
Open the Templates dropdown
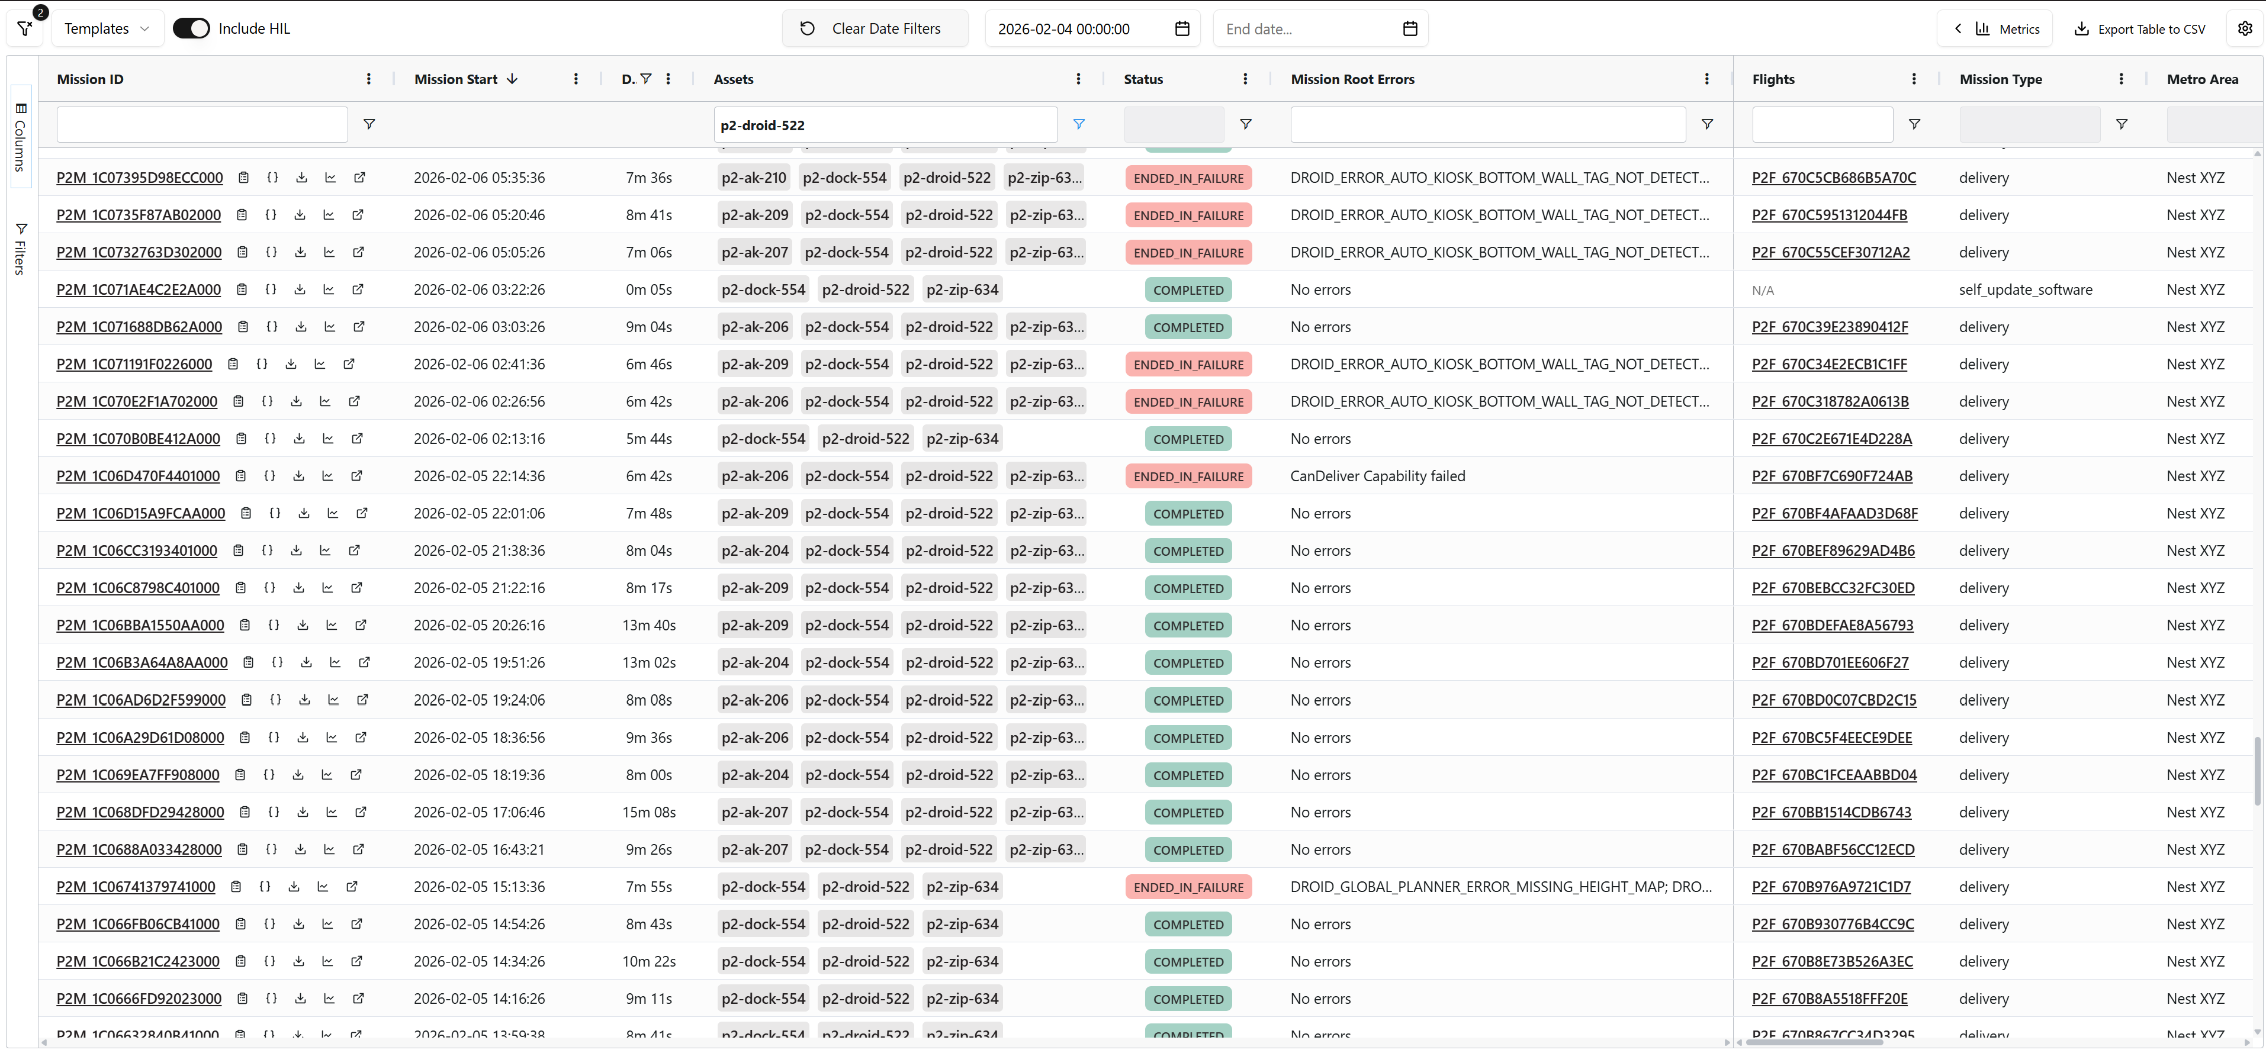tap(107, 29)
